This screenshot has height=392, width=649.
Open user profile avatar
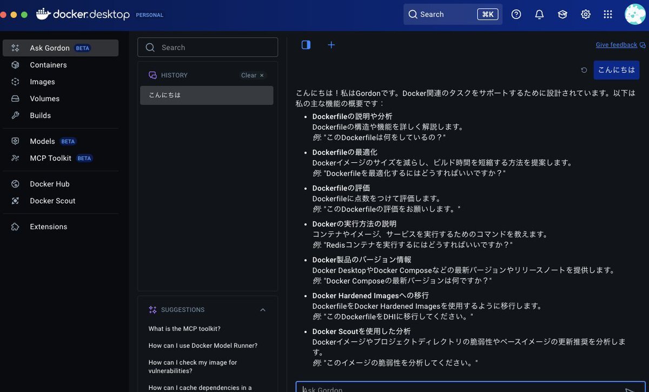[635, 15]
